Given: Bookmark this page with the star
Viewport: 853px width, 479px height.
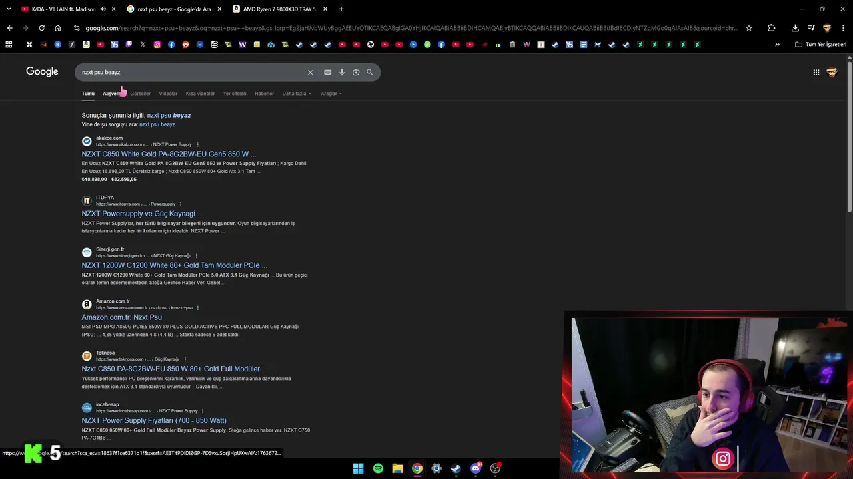Looking at the screenshot, I should pyautogui.click(x=749, y=28).
